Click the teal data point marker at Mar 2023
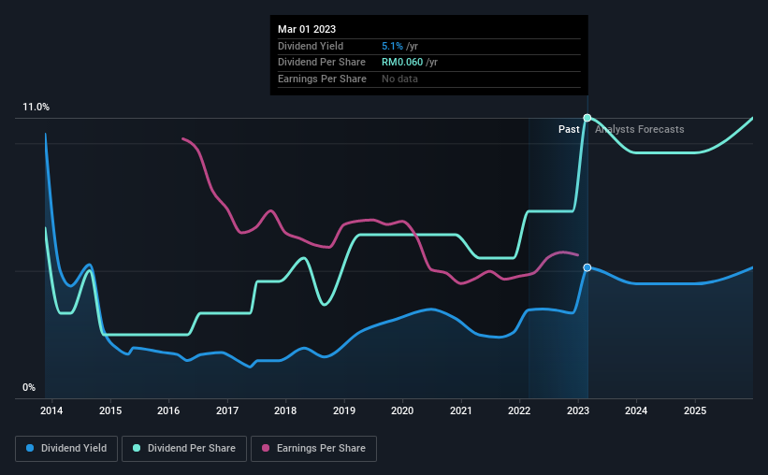768x475 pixels. pos(587,118)
